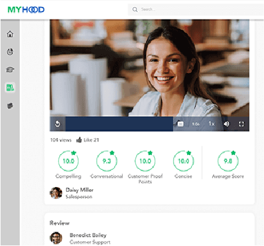
Task: Select the Concise 10.0 score circle
Action: tap(184, 161)
